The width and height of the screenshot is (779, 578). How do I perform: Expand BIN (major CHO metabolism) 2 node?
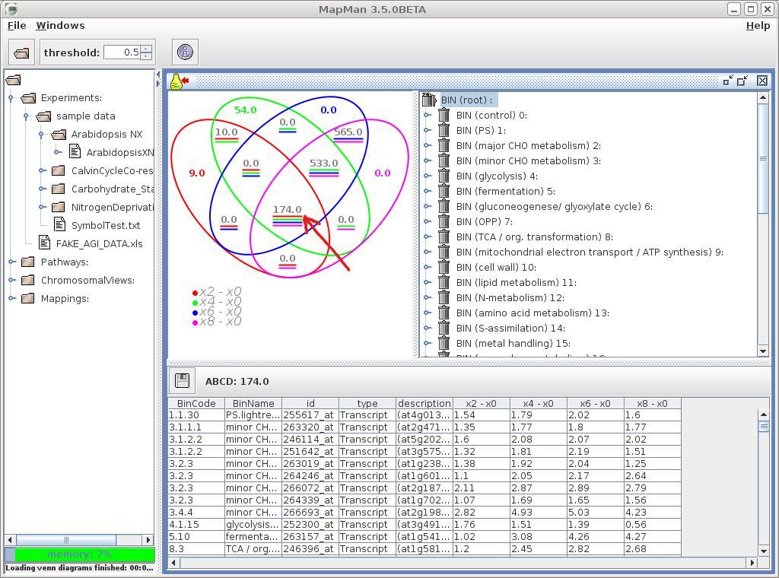point(428,145)
